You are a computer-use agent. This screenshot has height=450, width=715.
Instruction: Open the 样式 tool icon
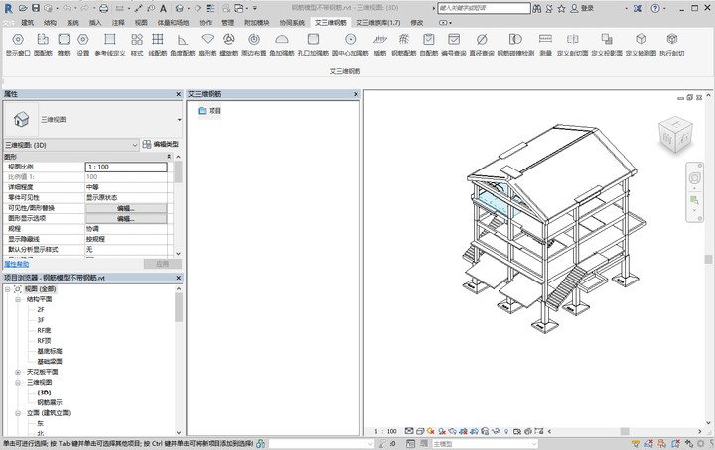tap(137, 39)
